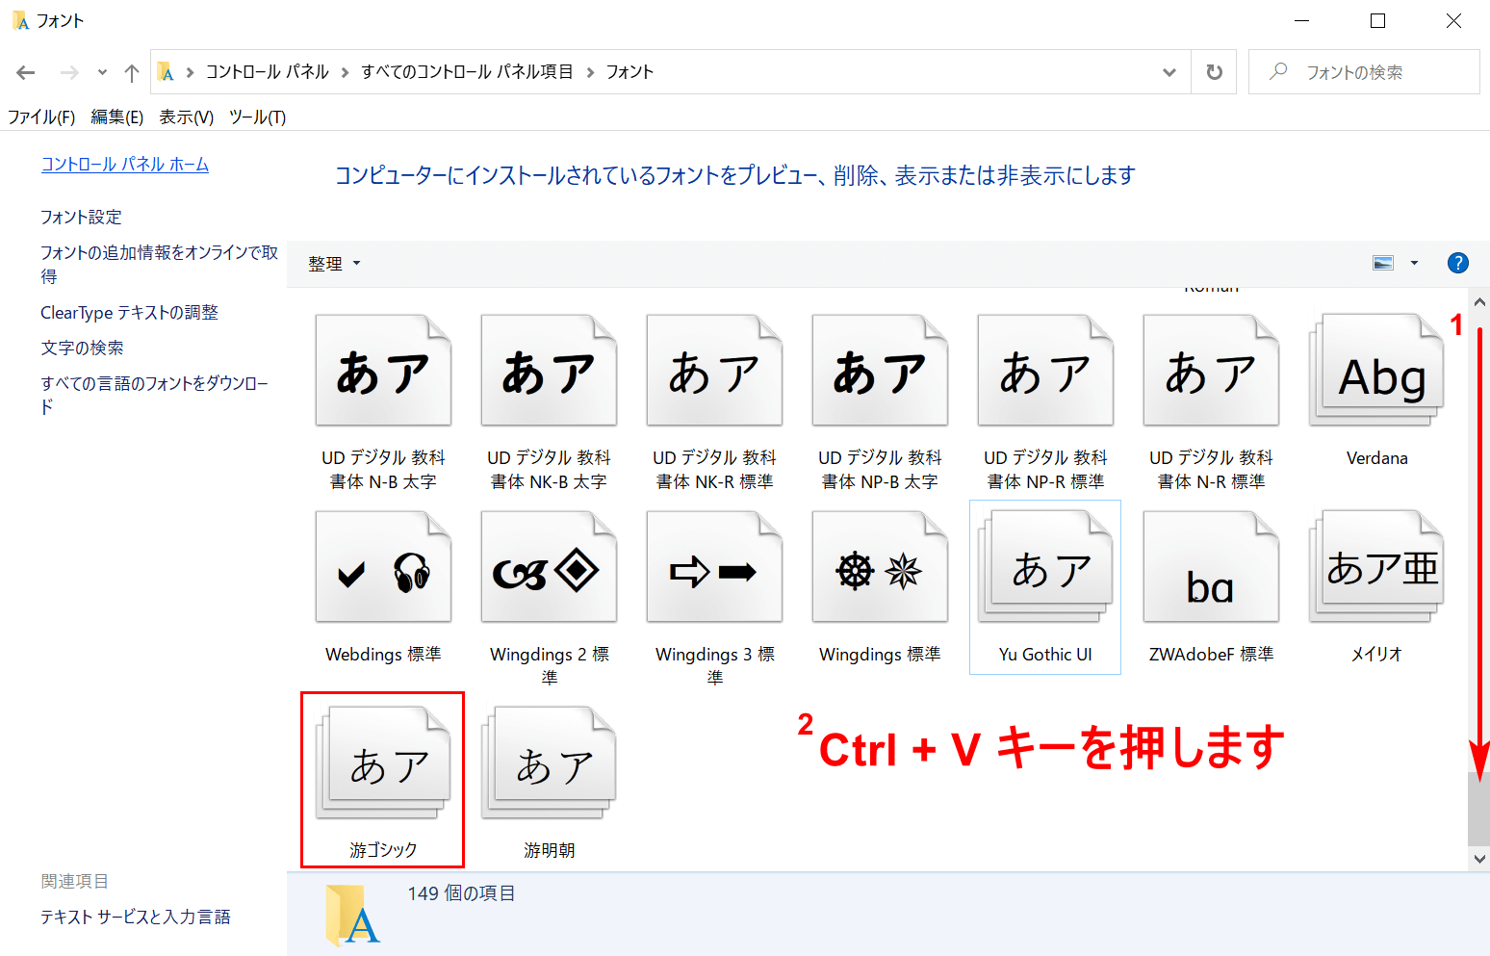Expand the address bar history dropdown
Viewport: 1490px width, 956px height.
(x=1169, y=72)
